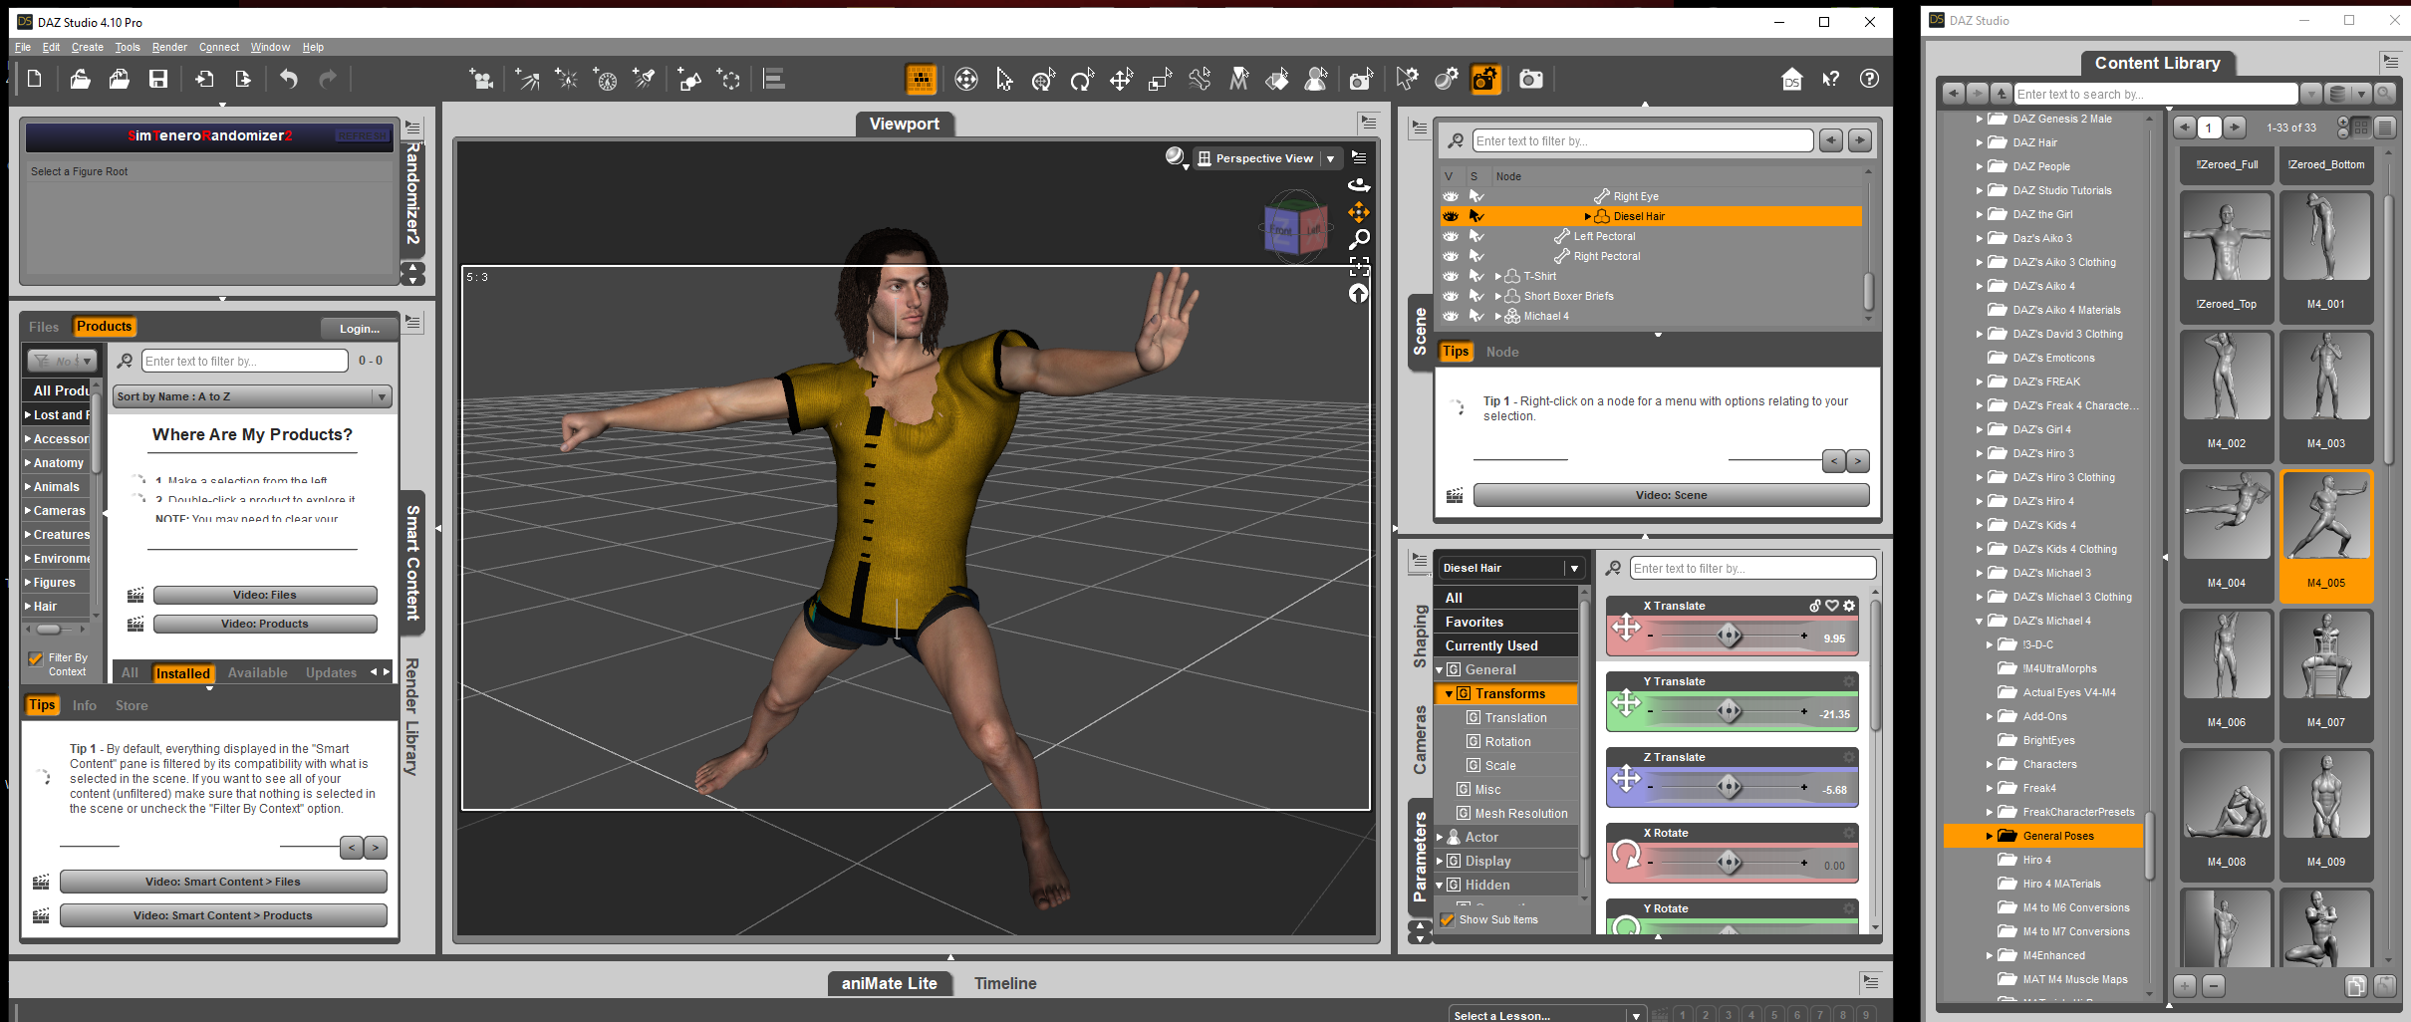
Task: Click the X Translate slider handle
Action: [x=1730, y=635]
